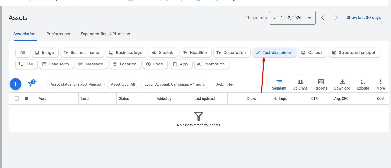391x168 pixels.
Task: Sort by the Status column header
Action: 124,98
